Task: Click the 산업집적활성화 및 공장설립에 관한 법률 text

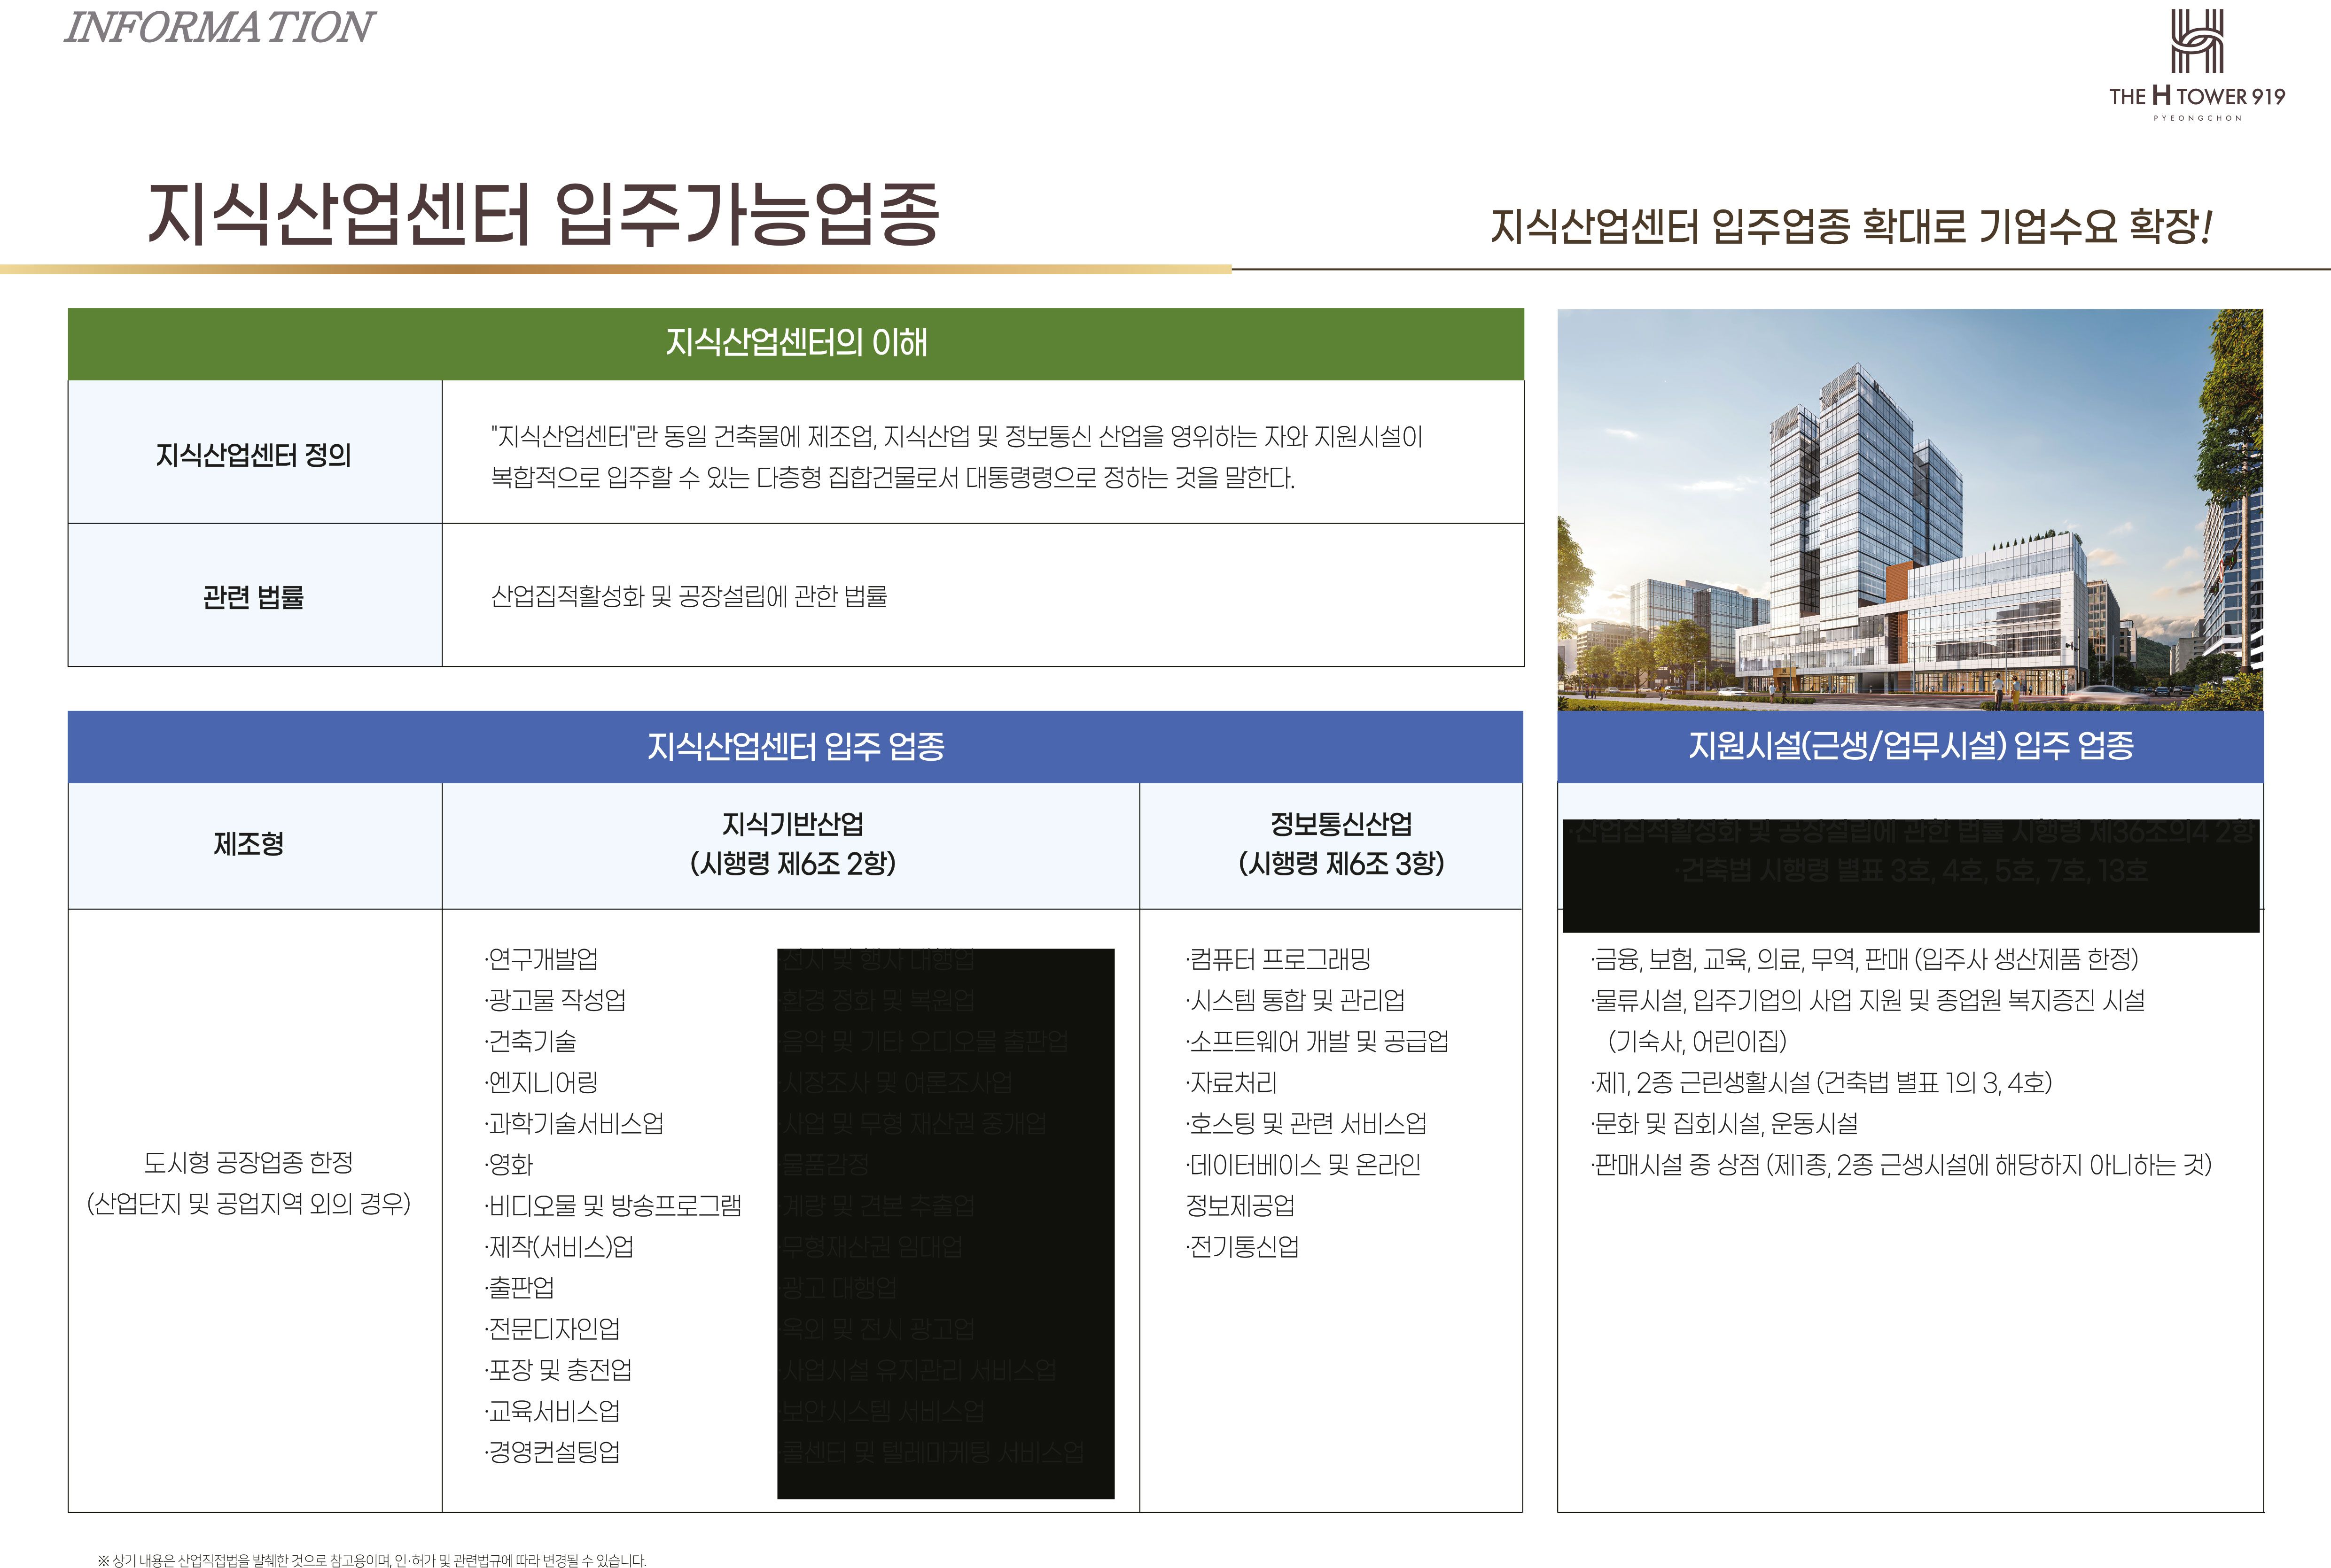Action: pyautogui.click(x=688, y=596)
